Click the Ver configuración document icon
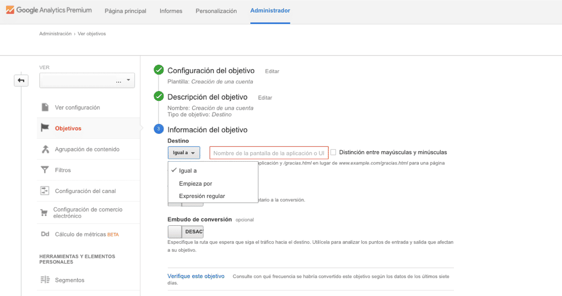Image resolution: width=562 pixels, height=296 pixels. click(x=45, y=107)
